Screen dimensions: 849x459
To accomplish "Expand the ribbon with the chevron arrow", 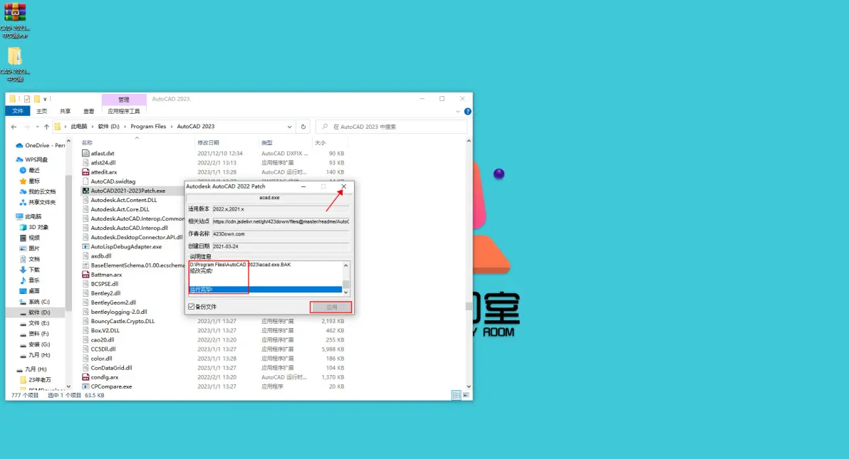I will point(458,111).
